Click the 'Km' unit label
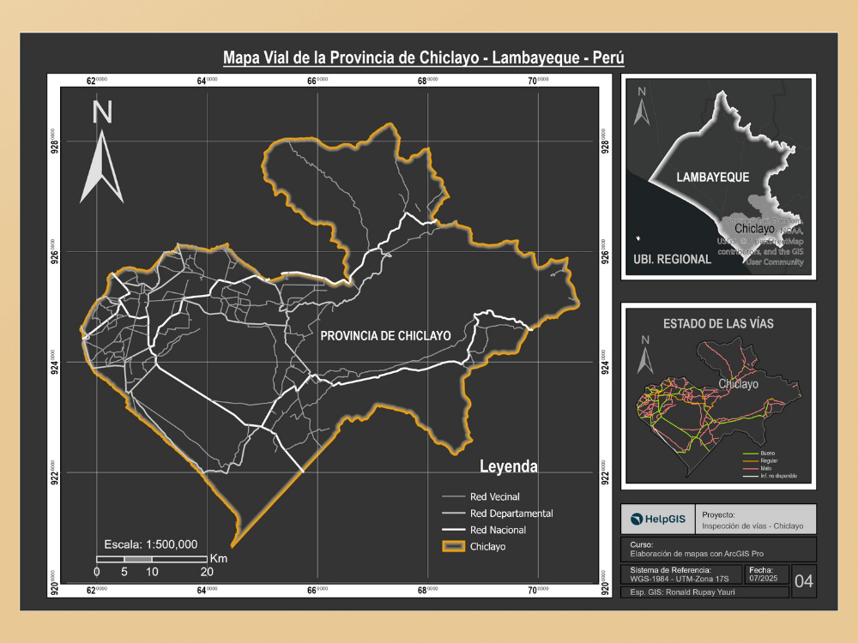This screenshot has height=643, width=858. click(218, 559)
